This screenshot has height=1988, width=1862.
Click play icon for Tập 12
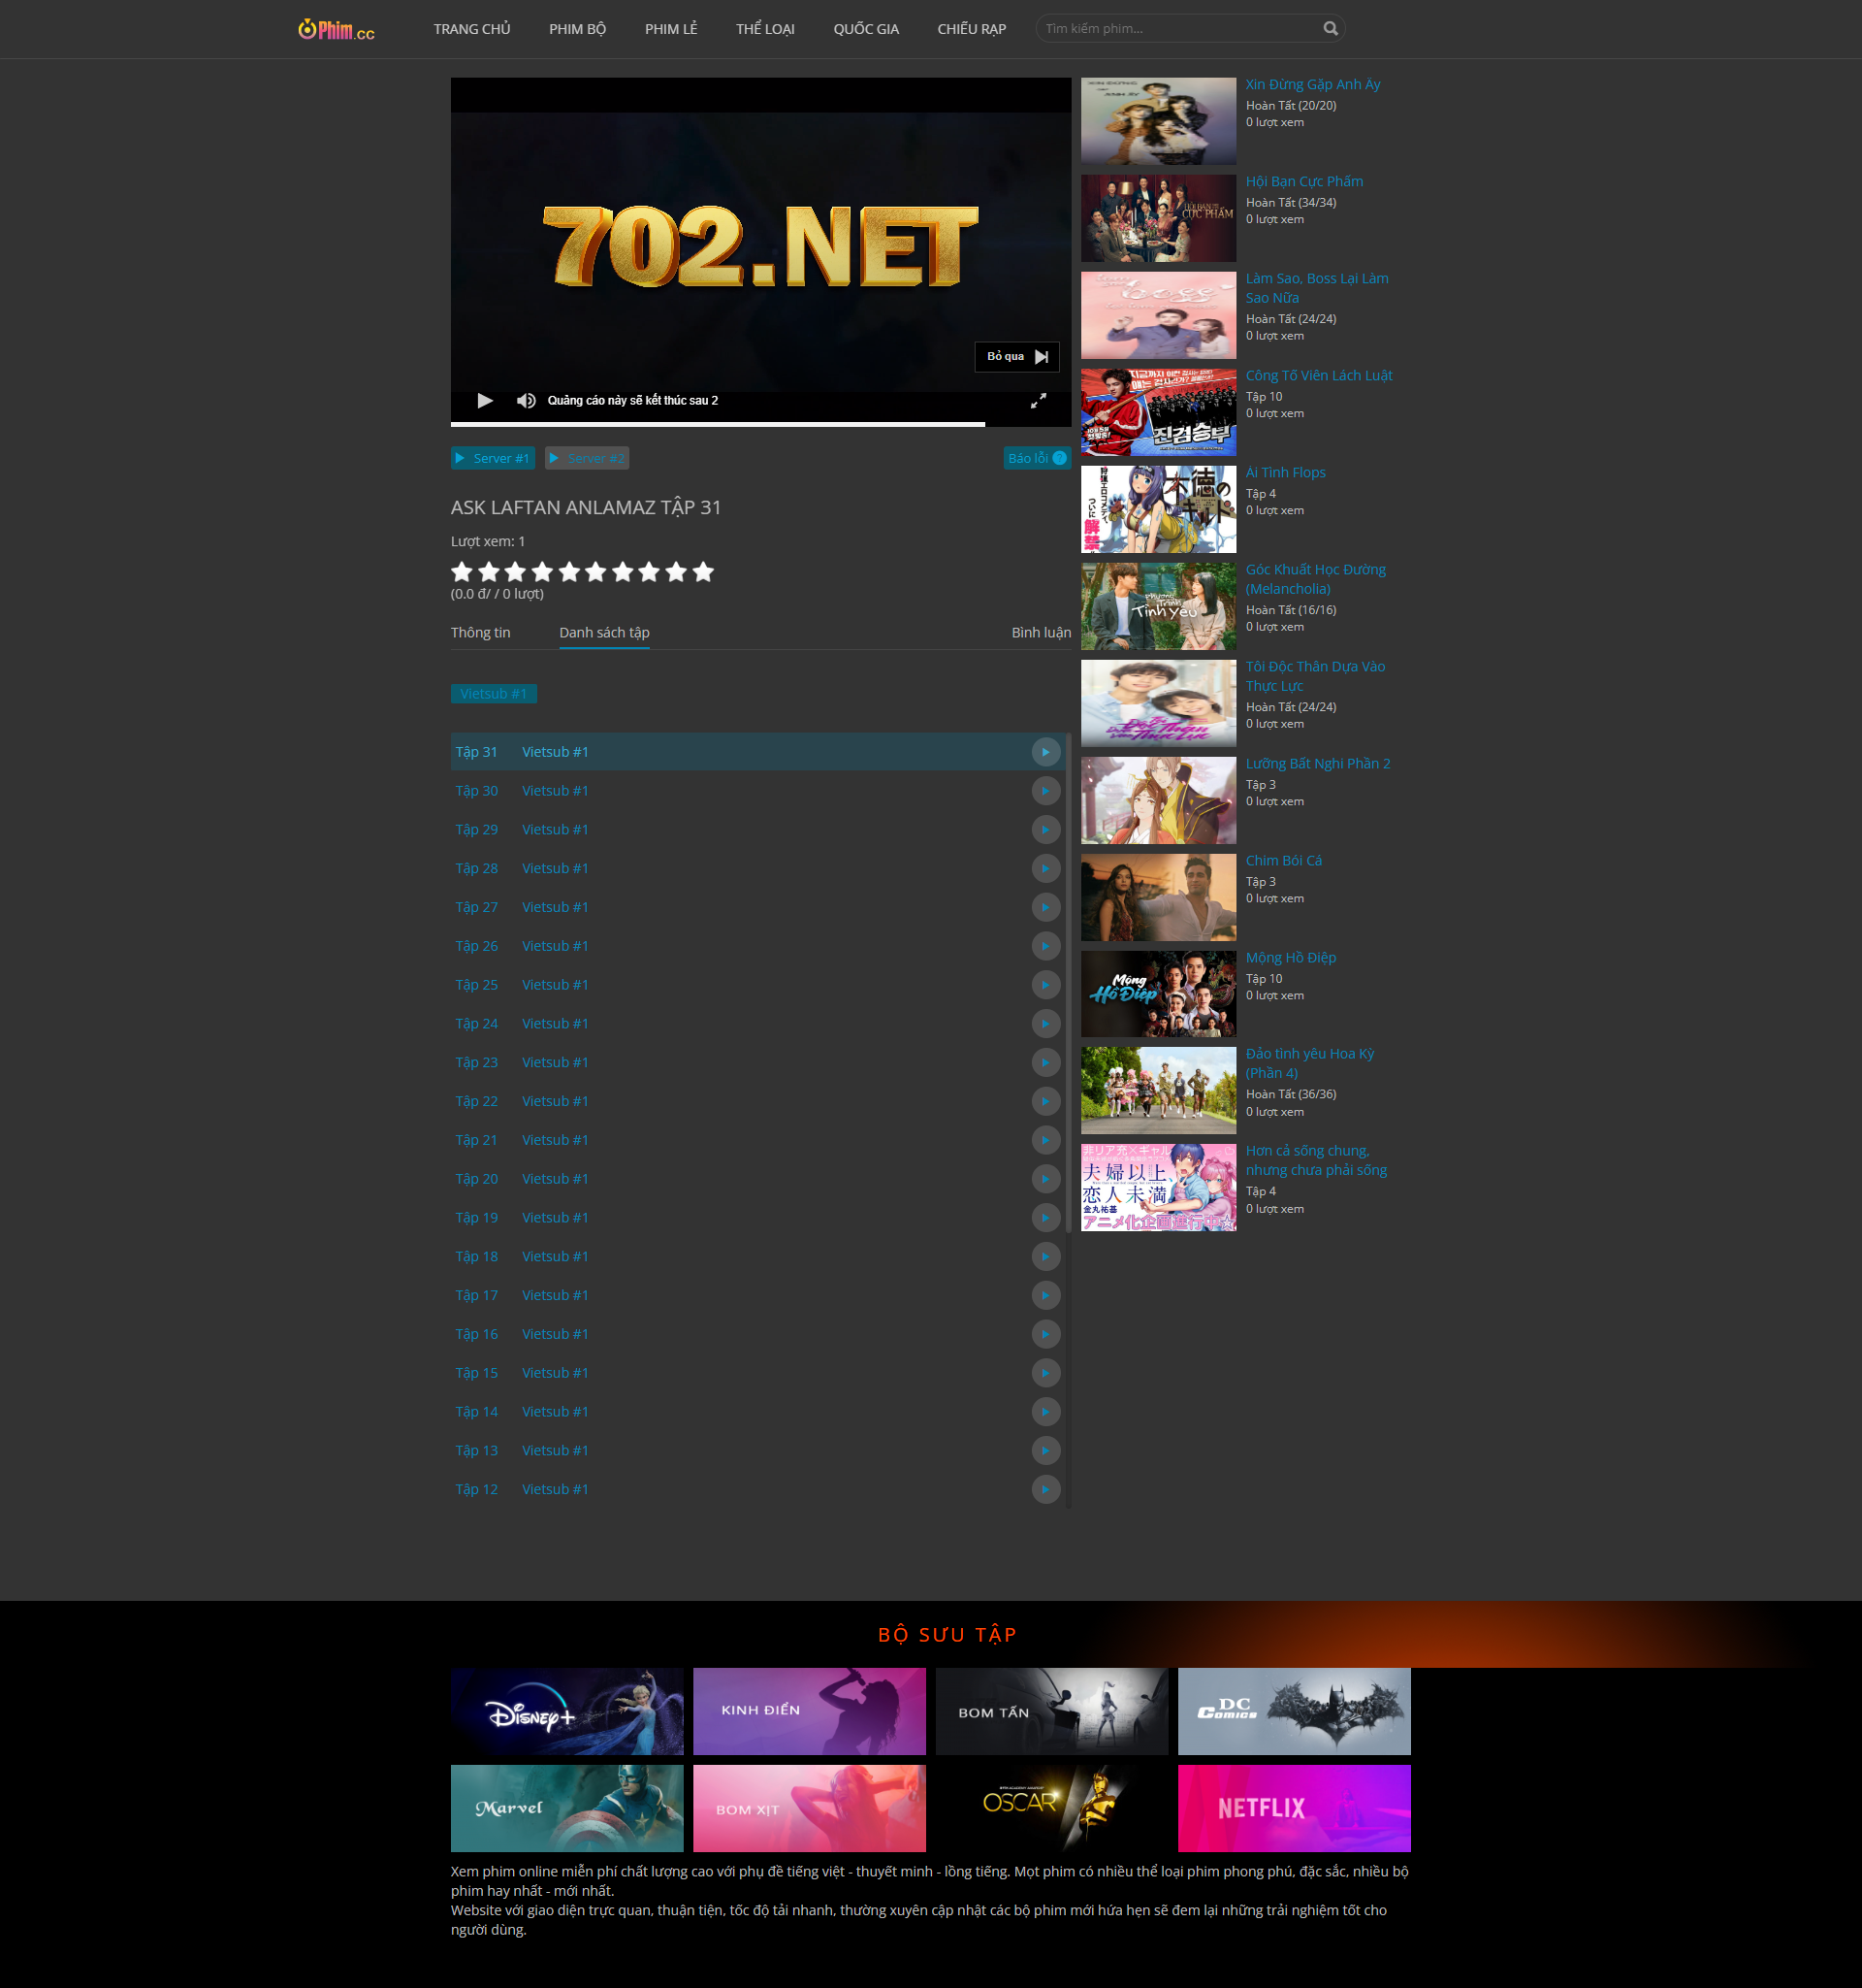pos(1045,1489)
